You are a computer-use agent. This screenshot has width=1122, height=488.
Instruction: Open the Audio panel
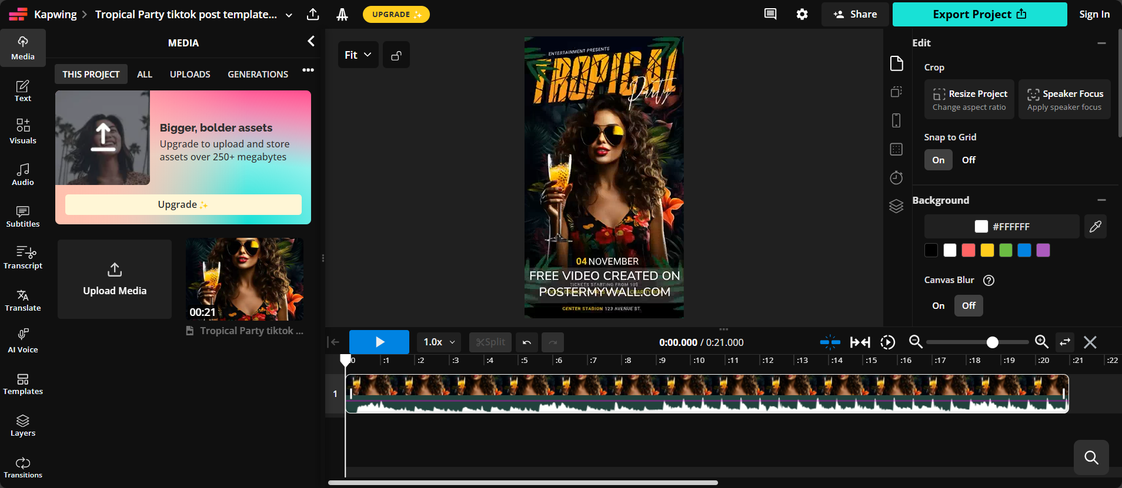23,174
